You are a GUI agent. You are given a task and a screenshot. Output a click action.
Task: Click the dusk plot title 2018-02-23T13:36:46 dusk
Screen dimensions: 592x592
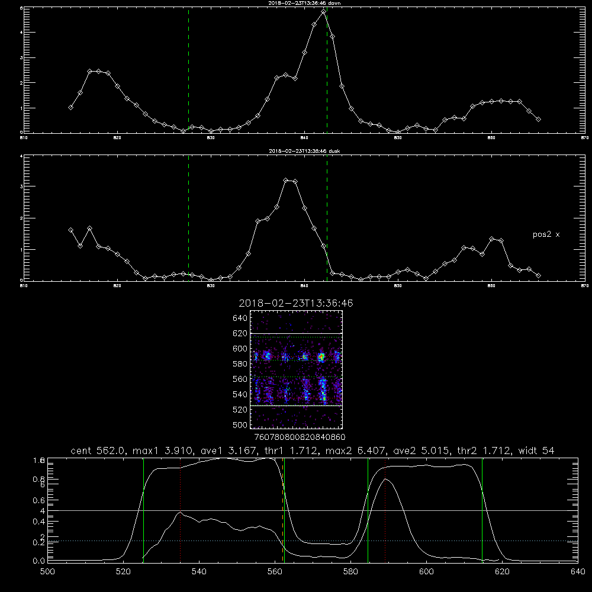coord(304,151)
